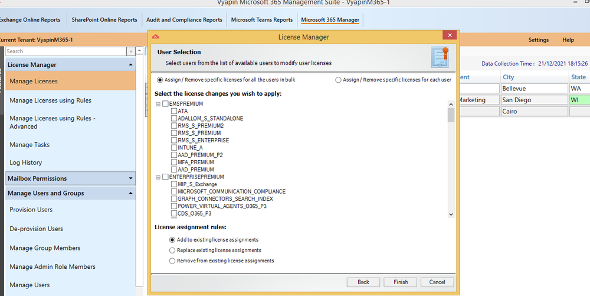Clear the search box with the x icon
590x296 pixels.
click(x=130, y=51)
